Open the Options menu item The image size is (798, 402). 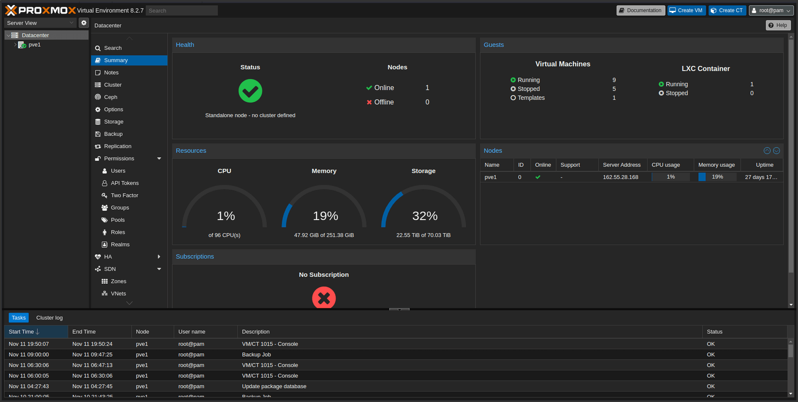113,110
